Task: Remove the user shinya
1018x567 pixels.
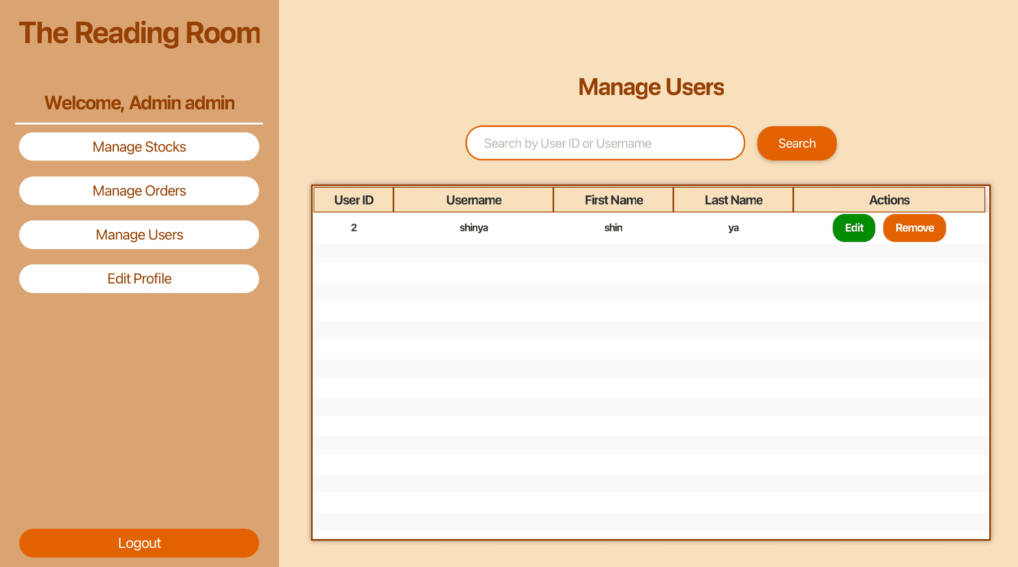Action: [914, 228]
